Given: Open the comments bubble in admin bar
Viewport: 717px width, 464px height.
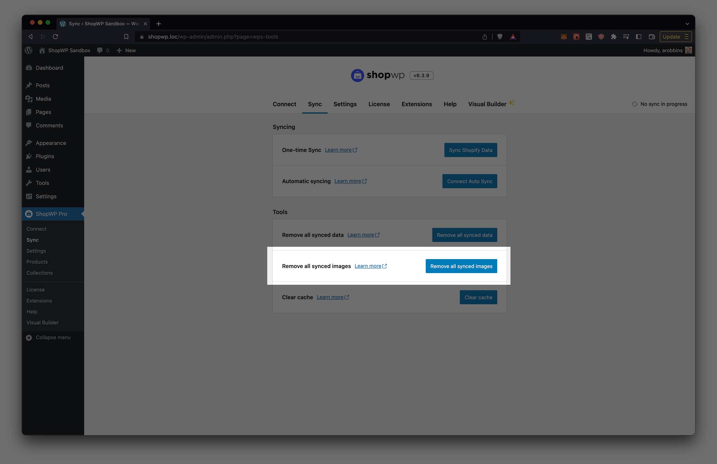Looking at the screenshot, I should coord(103,50).
